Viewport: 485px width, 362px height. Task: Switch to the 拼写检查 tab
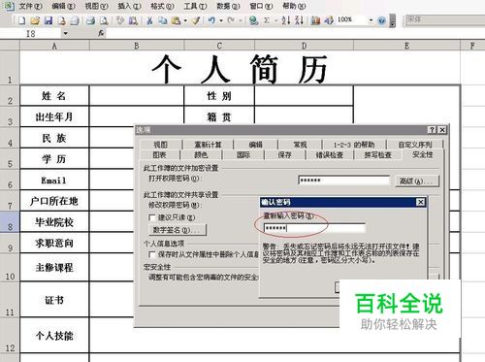point(378,155)
